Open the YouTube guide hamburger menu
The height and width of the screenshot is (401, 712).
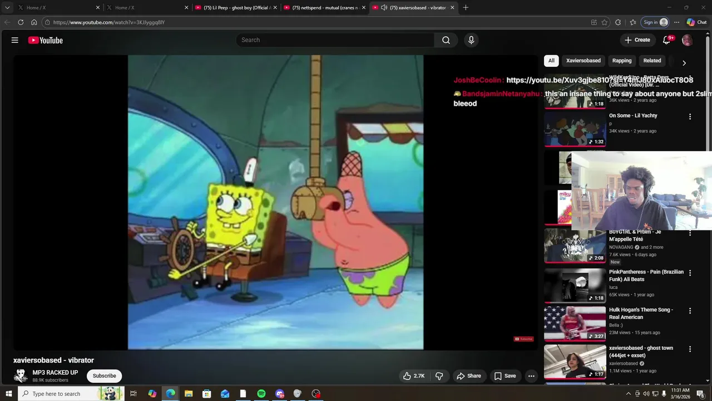pyautogui.click(x=15, y=40)
